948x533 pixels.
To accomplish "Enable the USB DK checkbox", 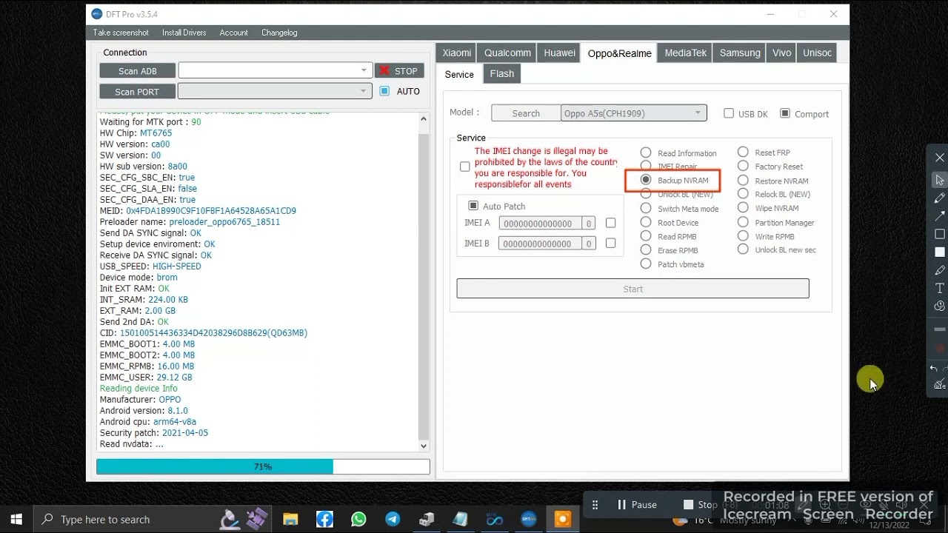I will click(729, 113).
